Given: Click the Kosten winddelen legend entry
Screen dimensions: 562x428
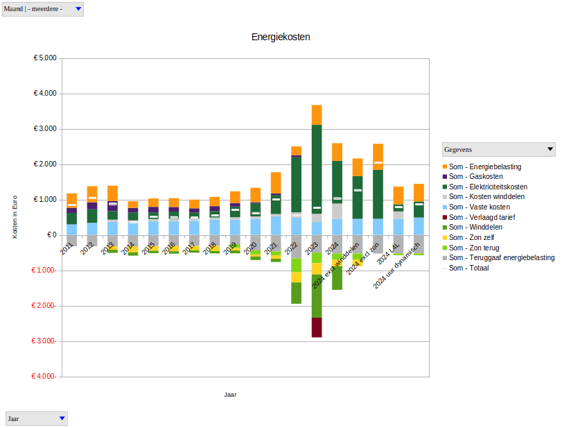Looking at the screenshot, I should coord(486,197).
